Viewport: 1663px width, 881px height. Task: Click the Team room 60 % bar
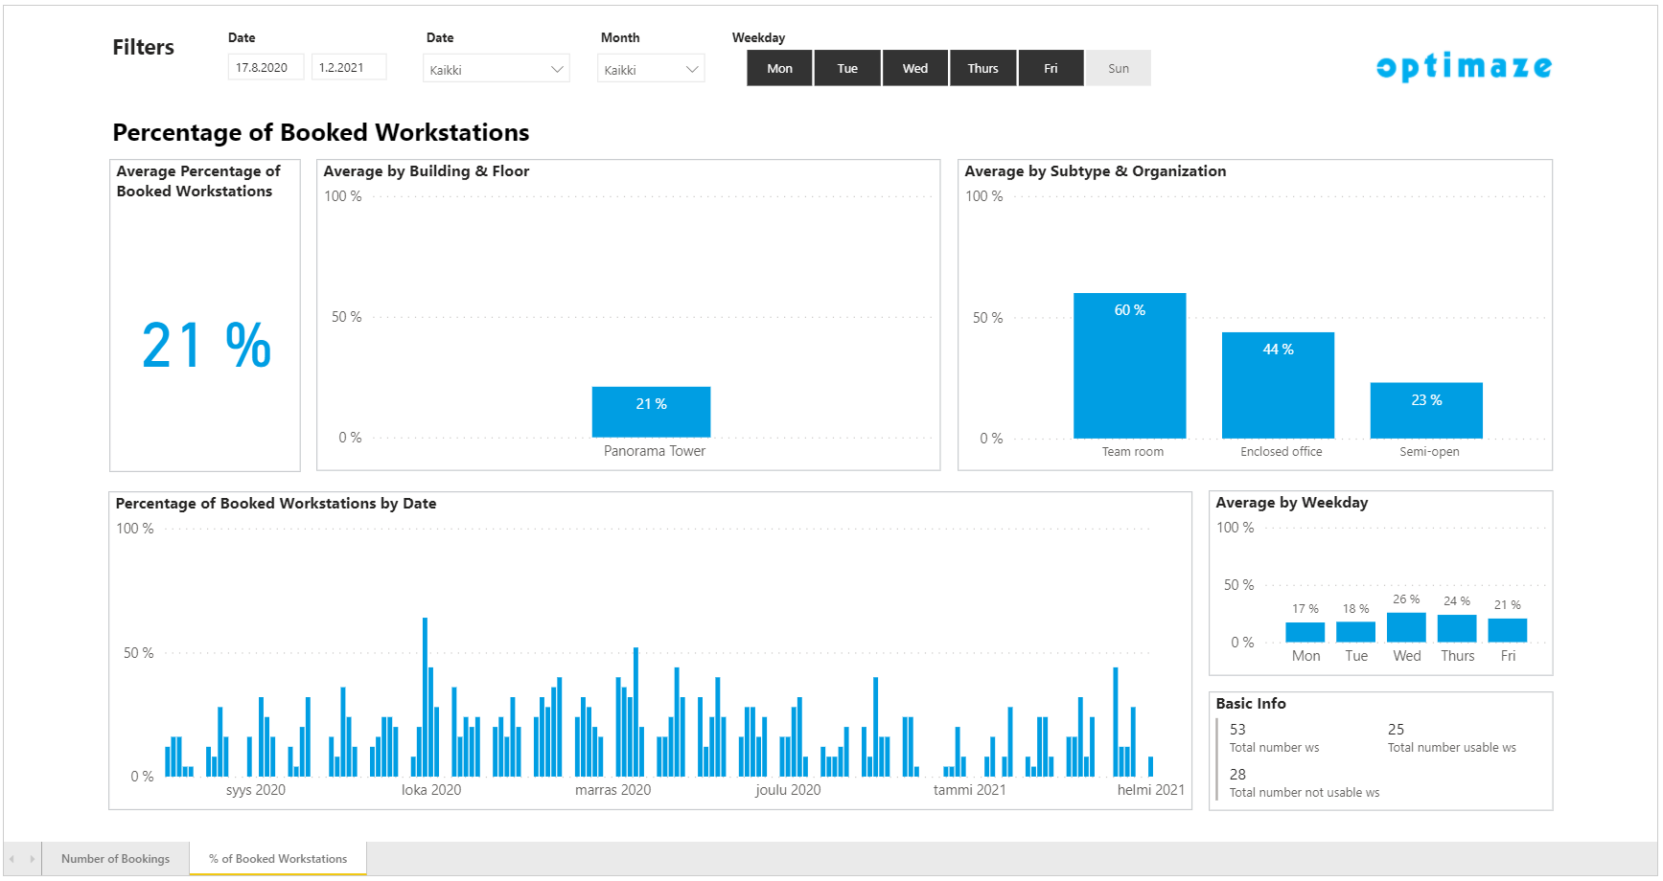tap(1129, 366)
